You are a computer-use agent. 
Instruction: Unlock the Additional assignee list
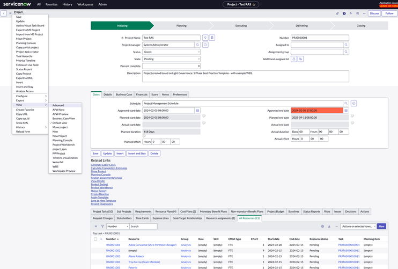pos(294,59)
